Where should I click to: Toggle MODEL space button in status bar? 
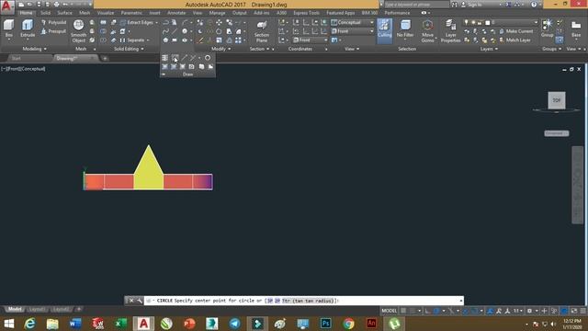[389, 311]
